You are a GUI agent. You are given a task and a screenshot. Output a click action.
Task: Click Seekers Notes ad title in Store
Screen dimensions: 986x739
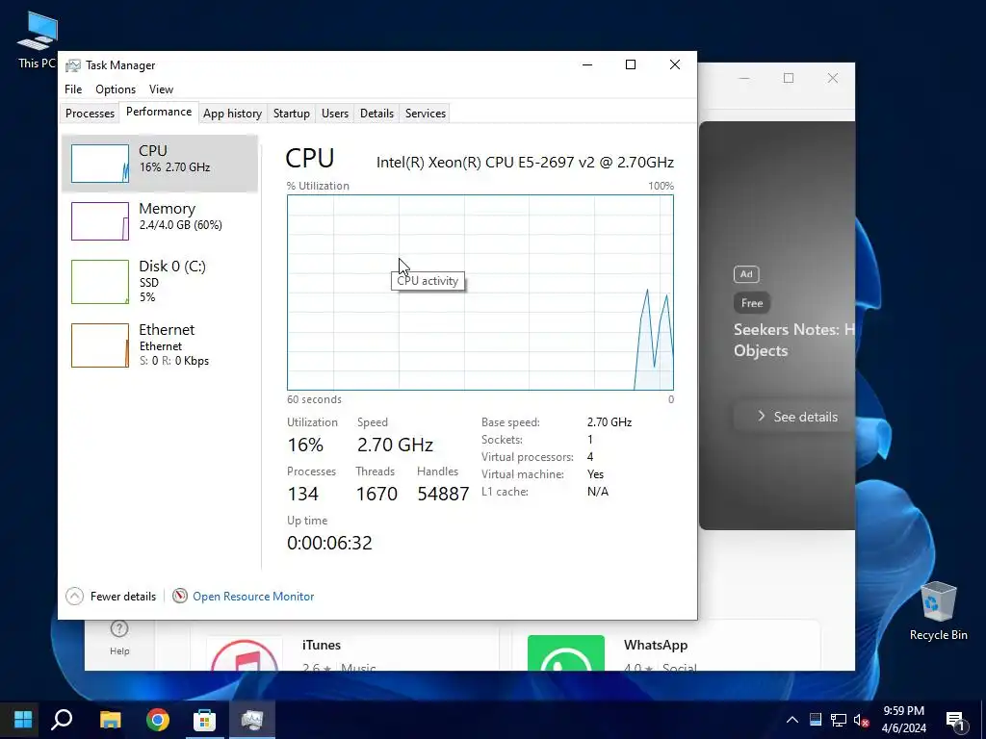click(793, 340)
